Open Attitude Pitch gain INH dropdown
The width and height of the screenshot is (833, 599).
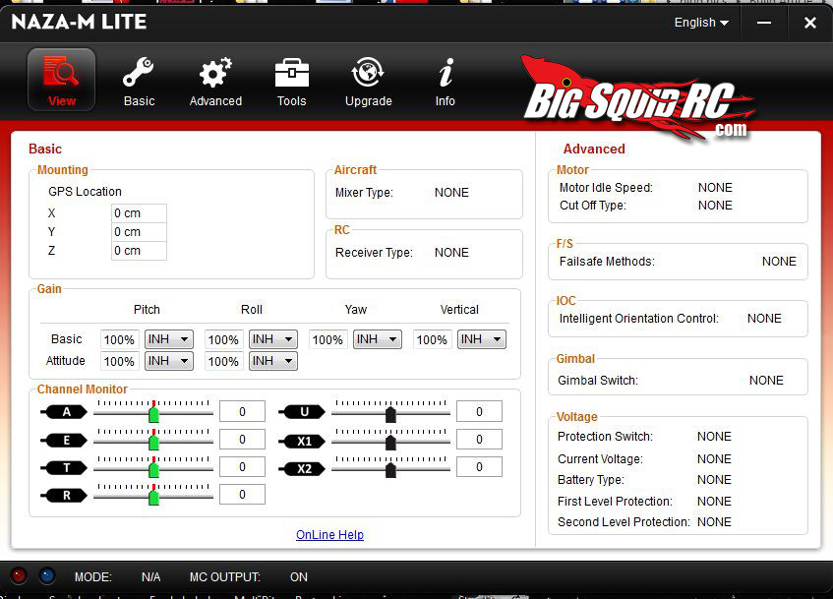point(169,361)
